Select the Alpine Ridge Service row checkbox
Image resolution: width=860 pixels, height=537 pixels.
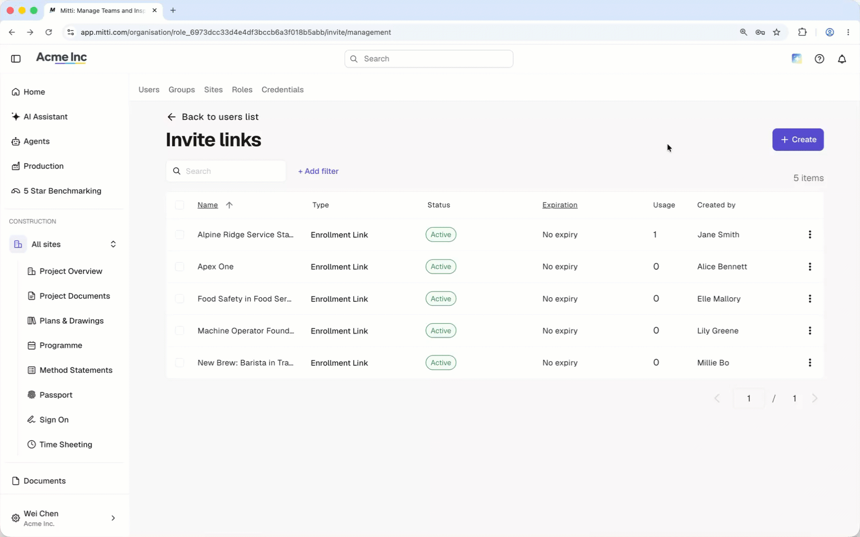(180, 235)
